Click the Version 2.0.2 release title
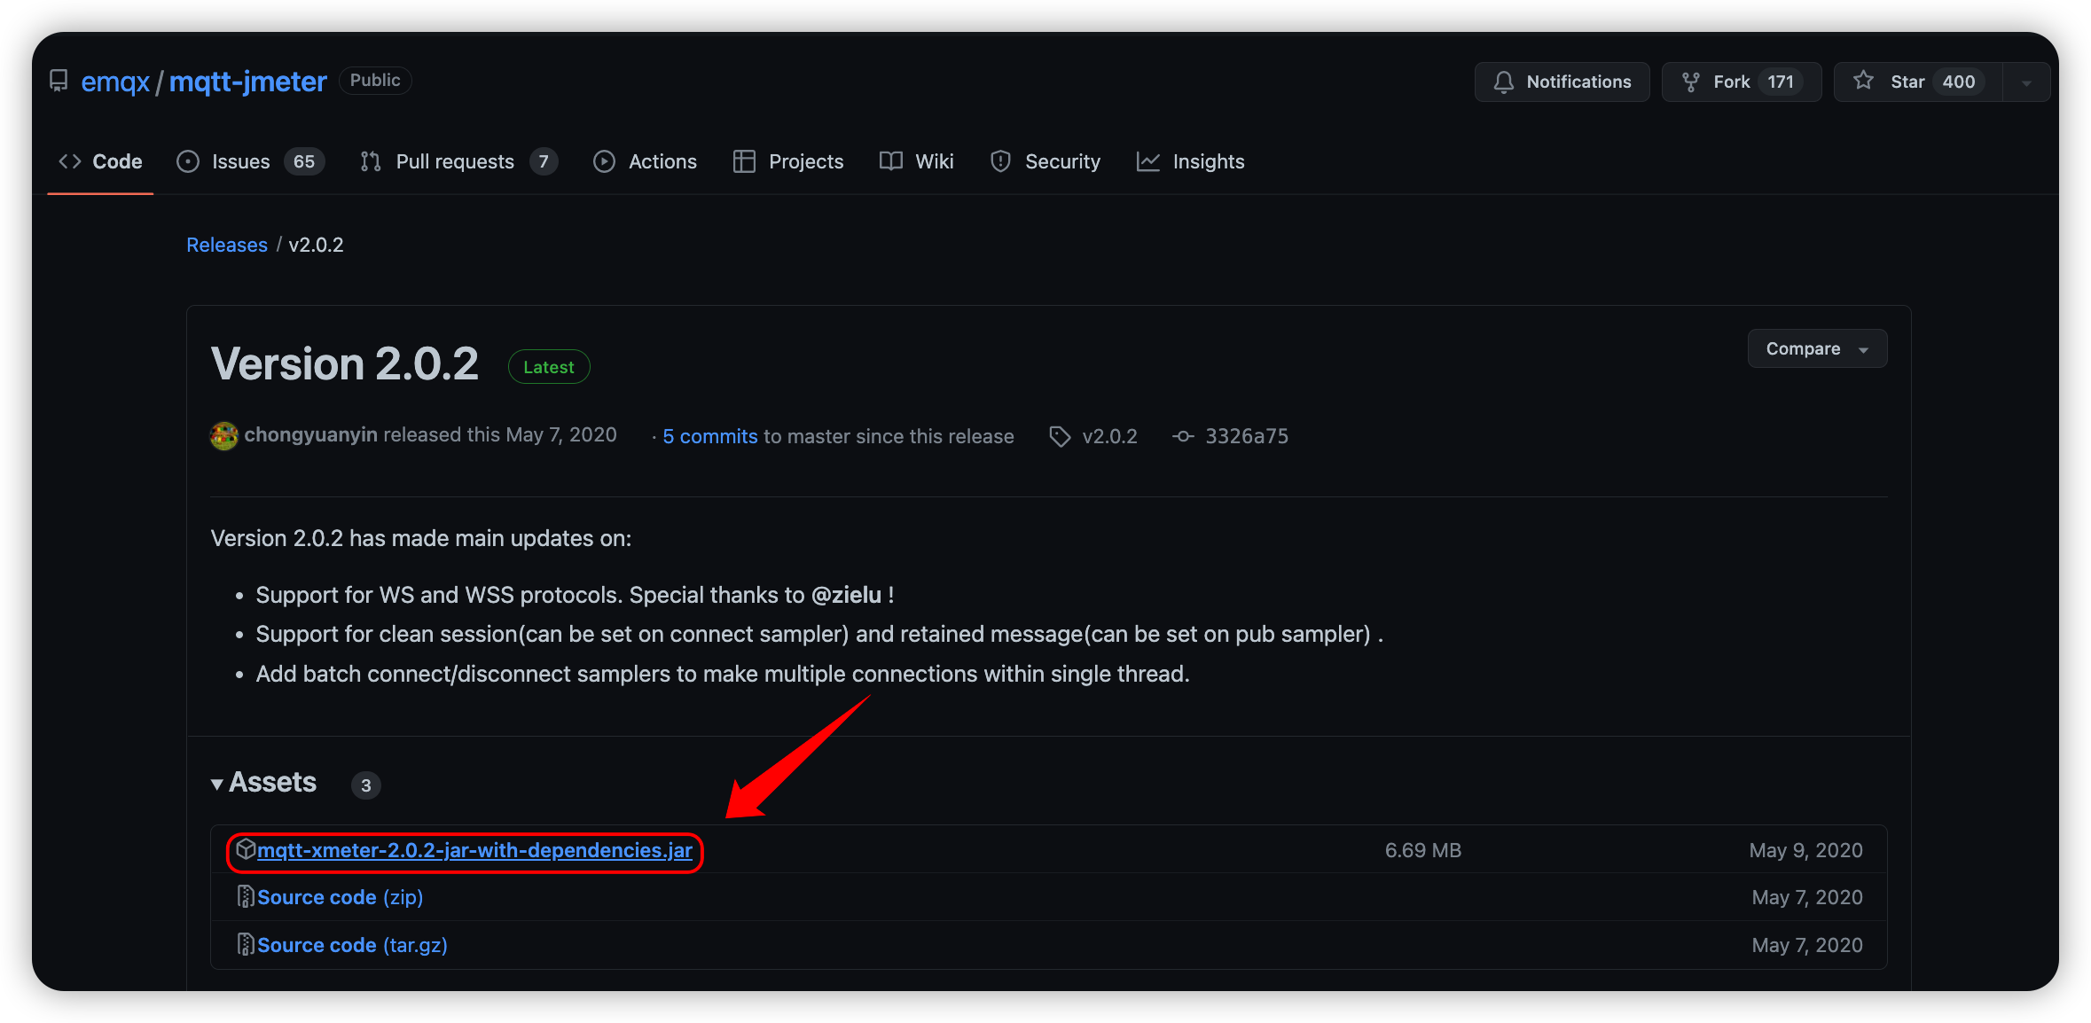 coord(345,364)
